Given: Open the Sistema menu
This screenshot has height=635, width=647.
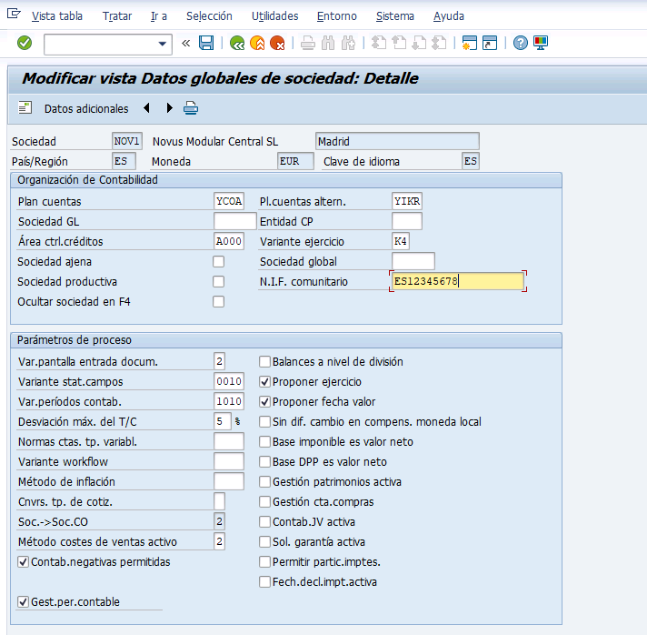Looking at the screenshot, I should pyautogui.click(x=395, y=16).
